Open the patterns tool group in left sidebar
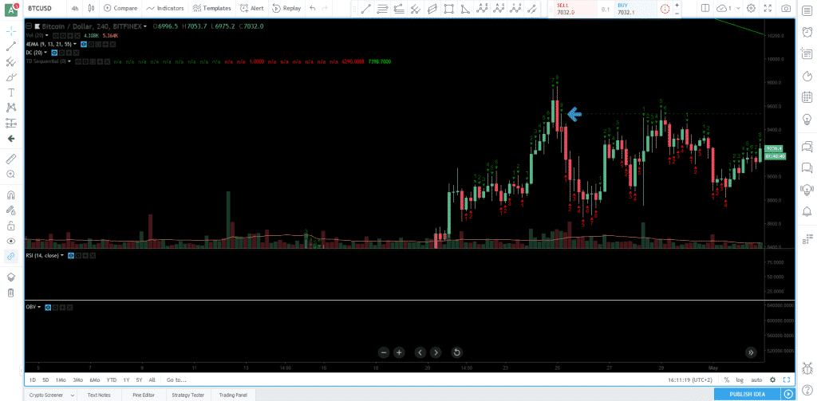 point(11,108)
